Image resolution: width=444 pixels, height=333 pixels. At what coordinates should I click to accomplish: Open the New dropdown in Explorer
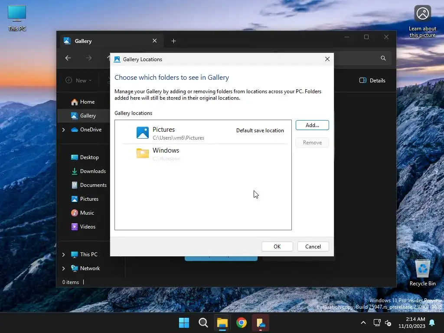click(x=79, y=80)
